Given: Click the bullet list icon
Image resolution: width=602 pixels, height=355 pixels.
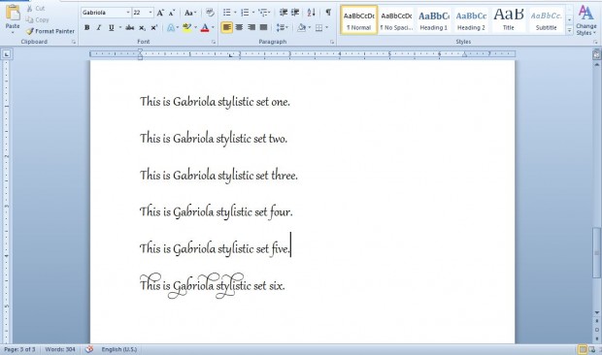Looking at the screenshot, I should 227,13.
